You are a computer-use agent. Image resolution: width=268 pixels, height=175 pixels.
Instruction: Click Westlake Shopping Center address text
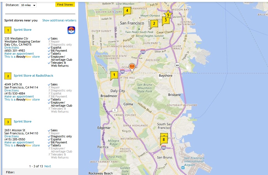[x=22, y=41]
